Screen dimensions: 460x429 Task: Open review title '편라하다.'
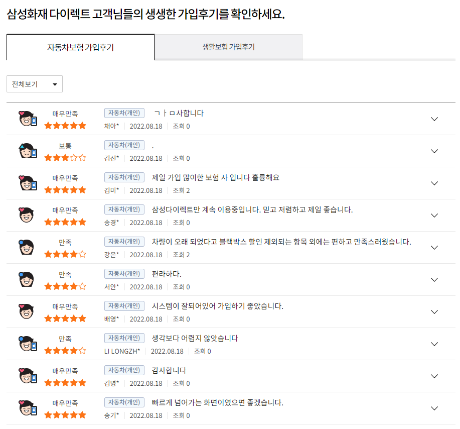(x=167, y=274)
